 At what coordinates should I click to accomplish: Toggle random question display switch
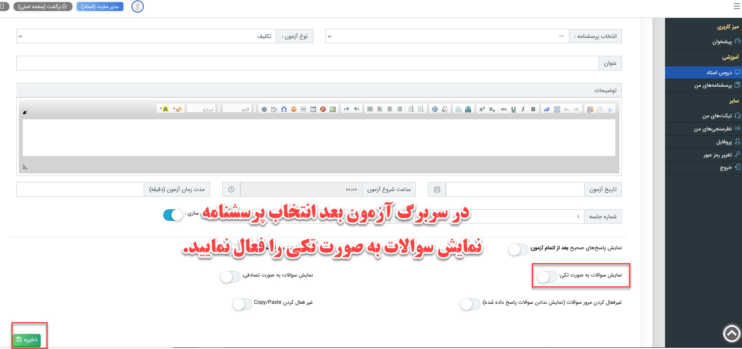pyautogui.click(x=230, y=277)
